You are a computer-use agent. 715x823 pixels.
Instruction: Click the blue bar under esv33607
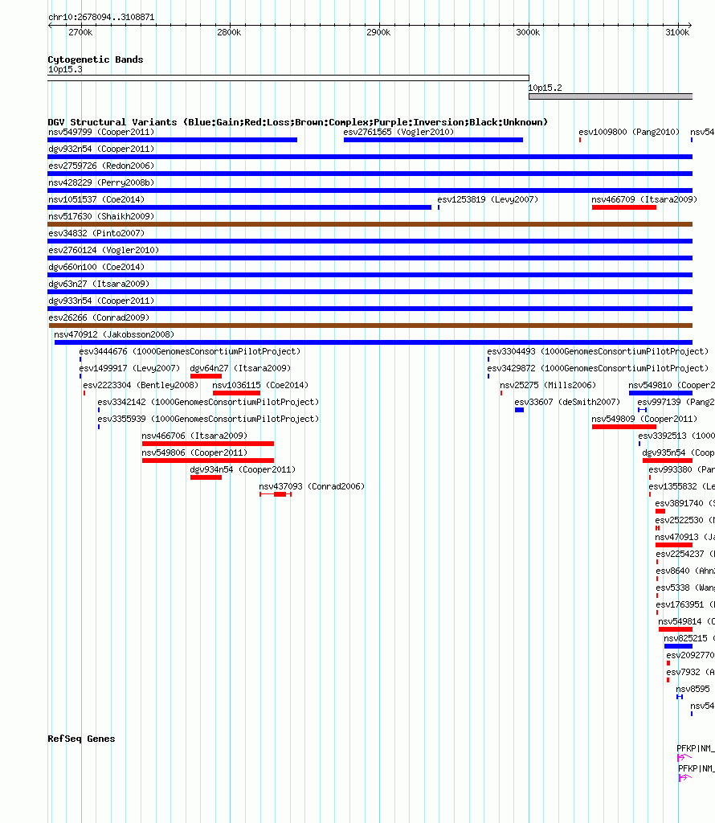519,409
